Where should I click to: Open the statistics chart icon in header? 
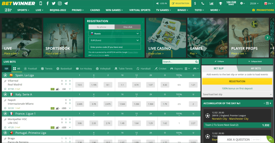click(211, 3)
